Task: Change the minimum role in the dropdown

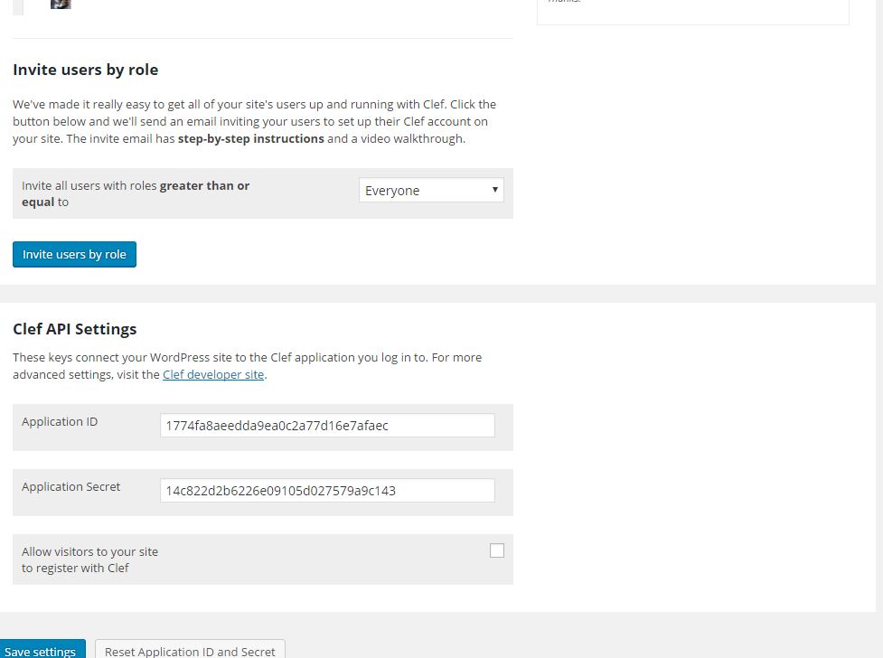Action: (430, 190)
